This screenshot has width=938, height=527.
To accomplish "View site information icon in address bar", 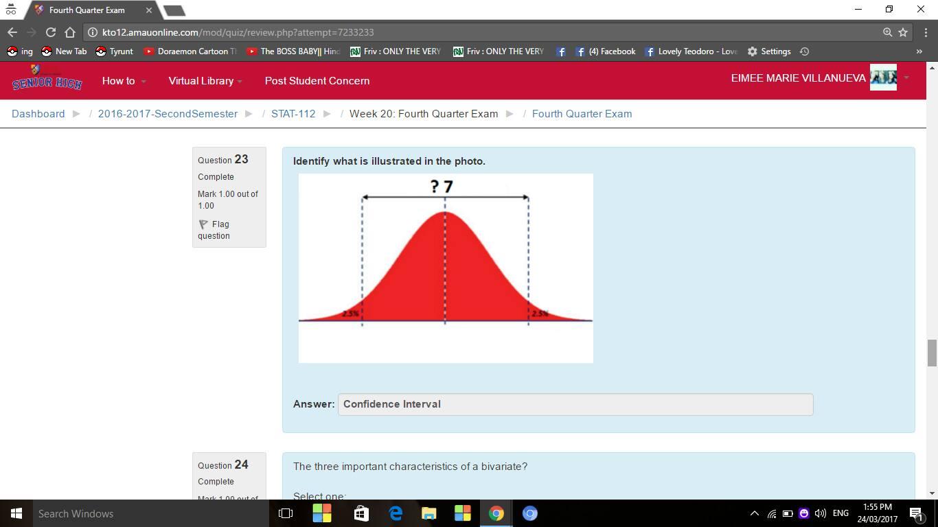I will (x=93, y=32).
